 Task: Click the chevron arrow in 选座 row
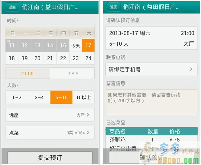pos(88,115)
